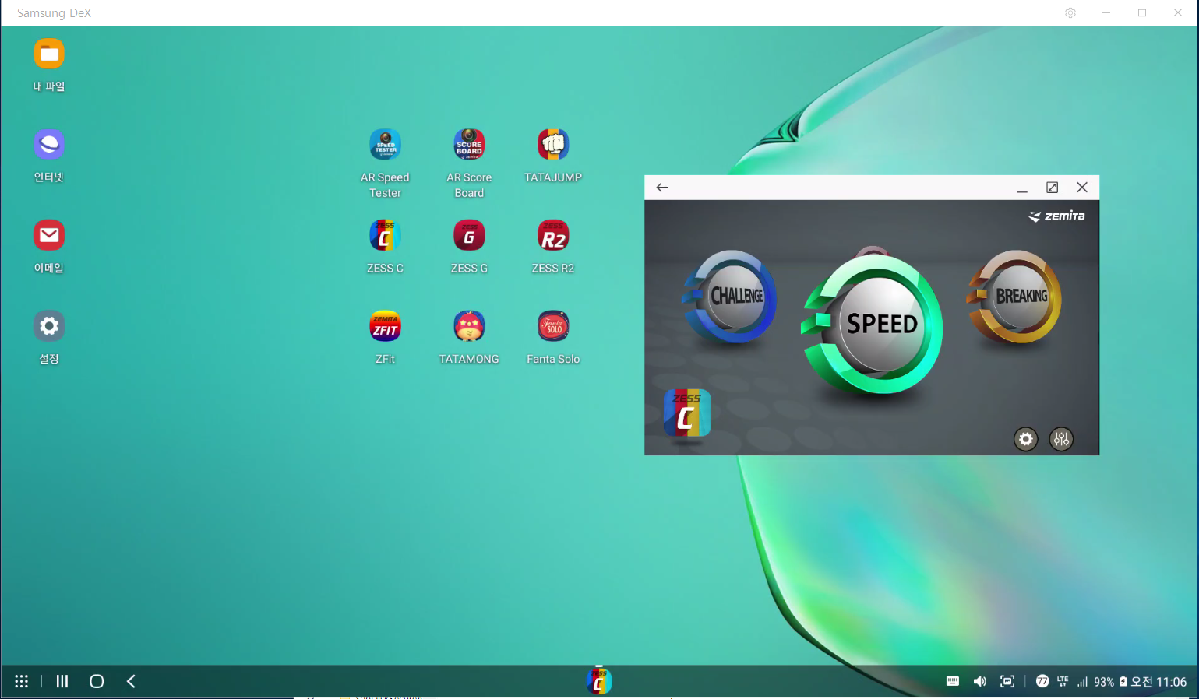Open the apps grid in taskbar
This screenshot has height=699, width=1199.
click(x=22, y=682)
